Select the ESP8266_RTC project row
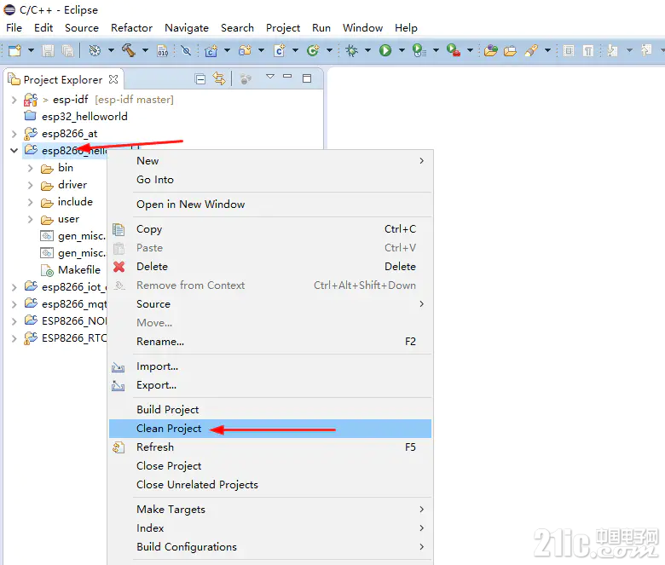Image resolution: width=665 pixels, height=565 pixels. [x=74, y=338]
